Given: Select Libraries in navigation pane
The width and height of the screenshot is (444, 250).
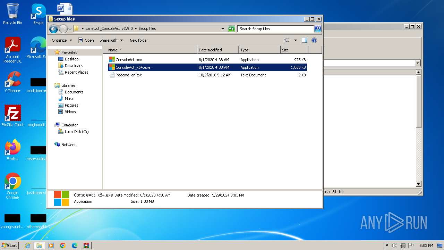Looking at the screenshot, I should [x=68, y=85].
